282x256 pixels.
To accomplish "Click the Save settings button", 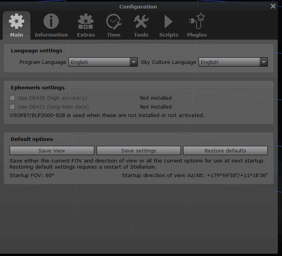I will click(x=138, y=151).
